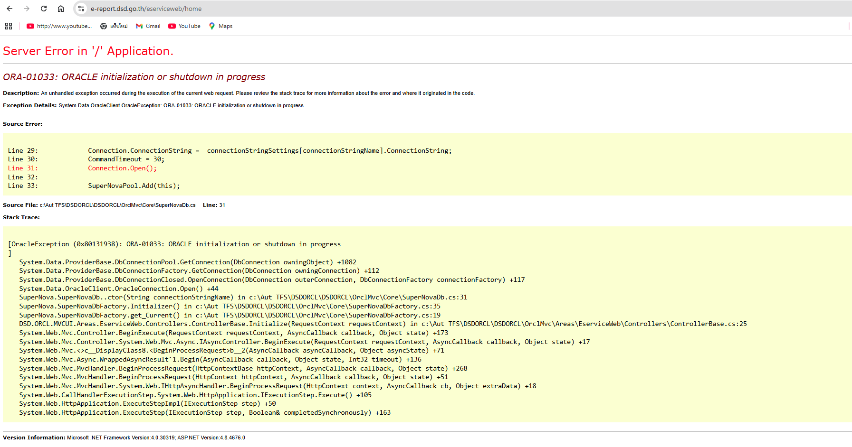Open the Gmail bookmark
Image resolution: width=852 pixels, height=447 pixels.
(x=148, y=26)
